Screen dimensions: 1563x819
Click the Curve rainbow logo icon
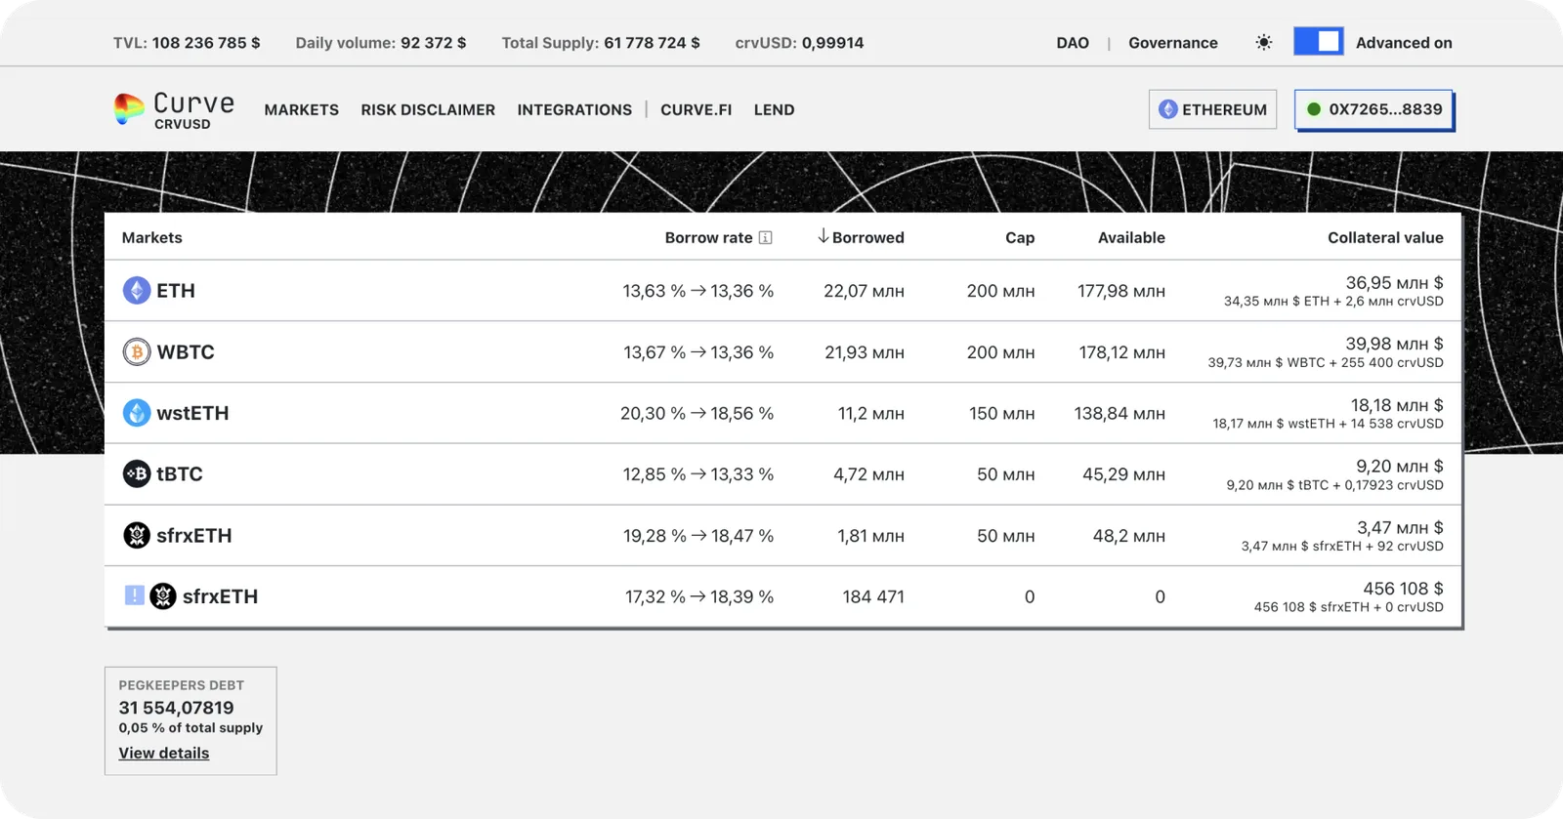[x=129, y=108]
